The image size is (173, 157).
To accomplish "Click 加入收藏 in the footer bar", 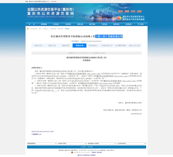I will [90, 147].
